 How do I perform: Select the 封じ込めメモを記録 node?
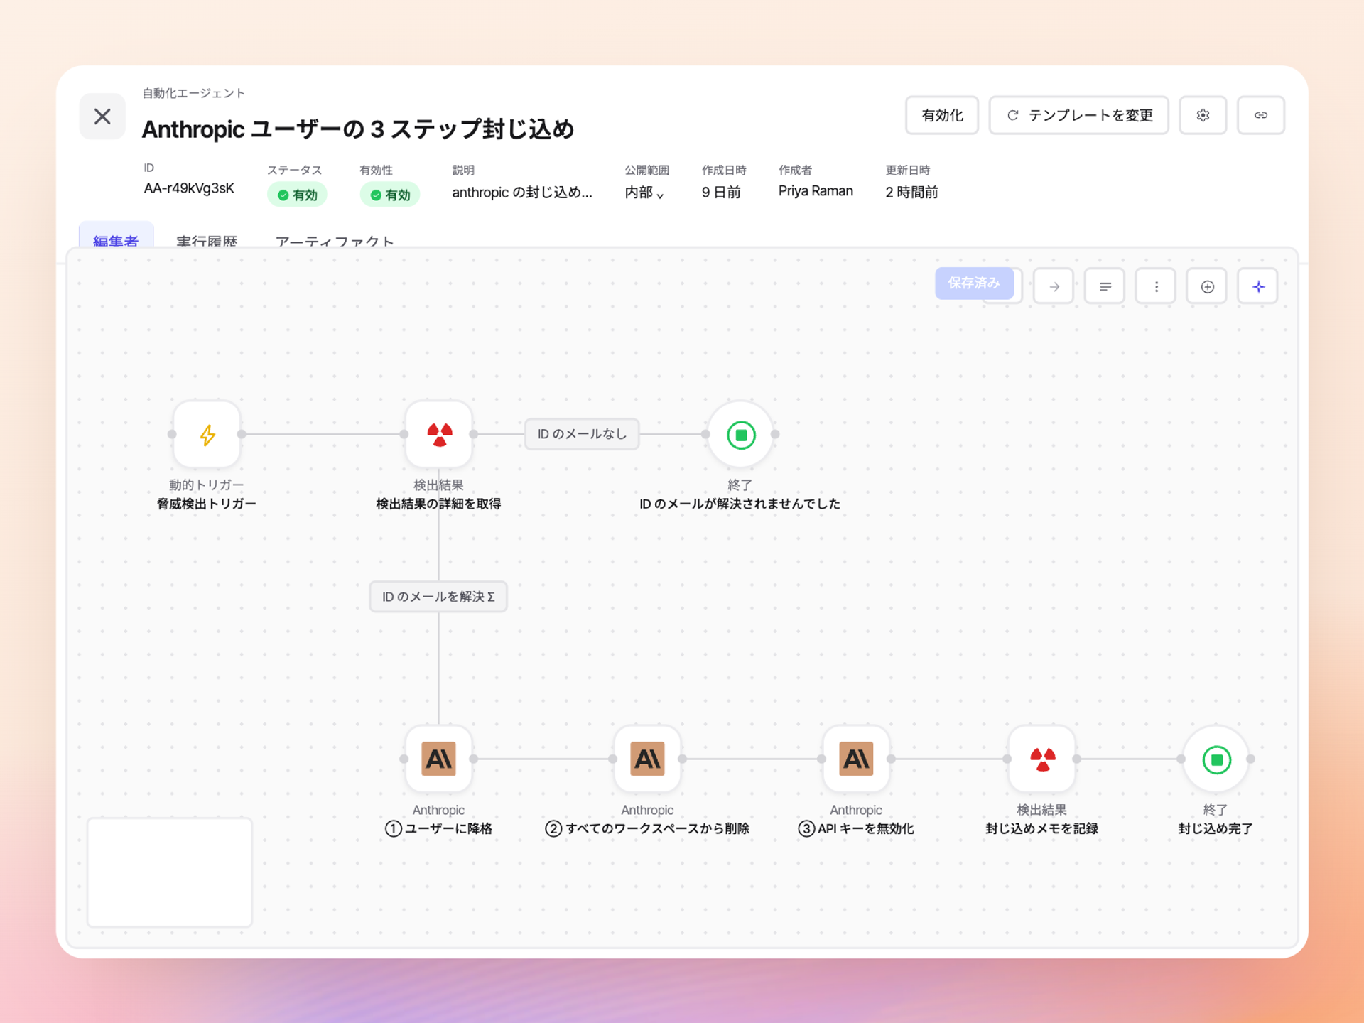tap(1042, 759)
